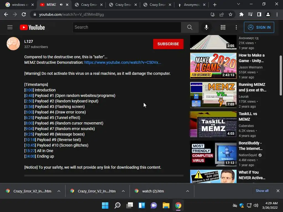Bookmark this page with the star icon

tap(230, 14)
